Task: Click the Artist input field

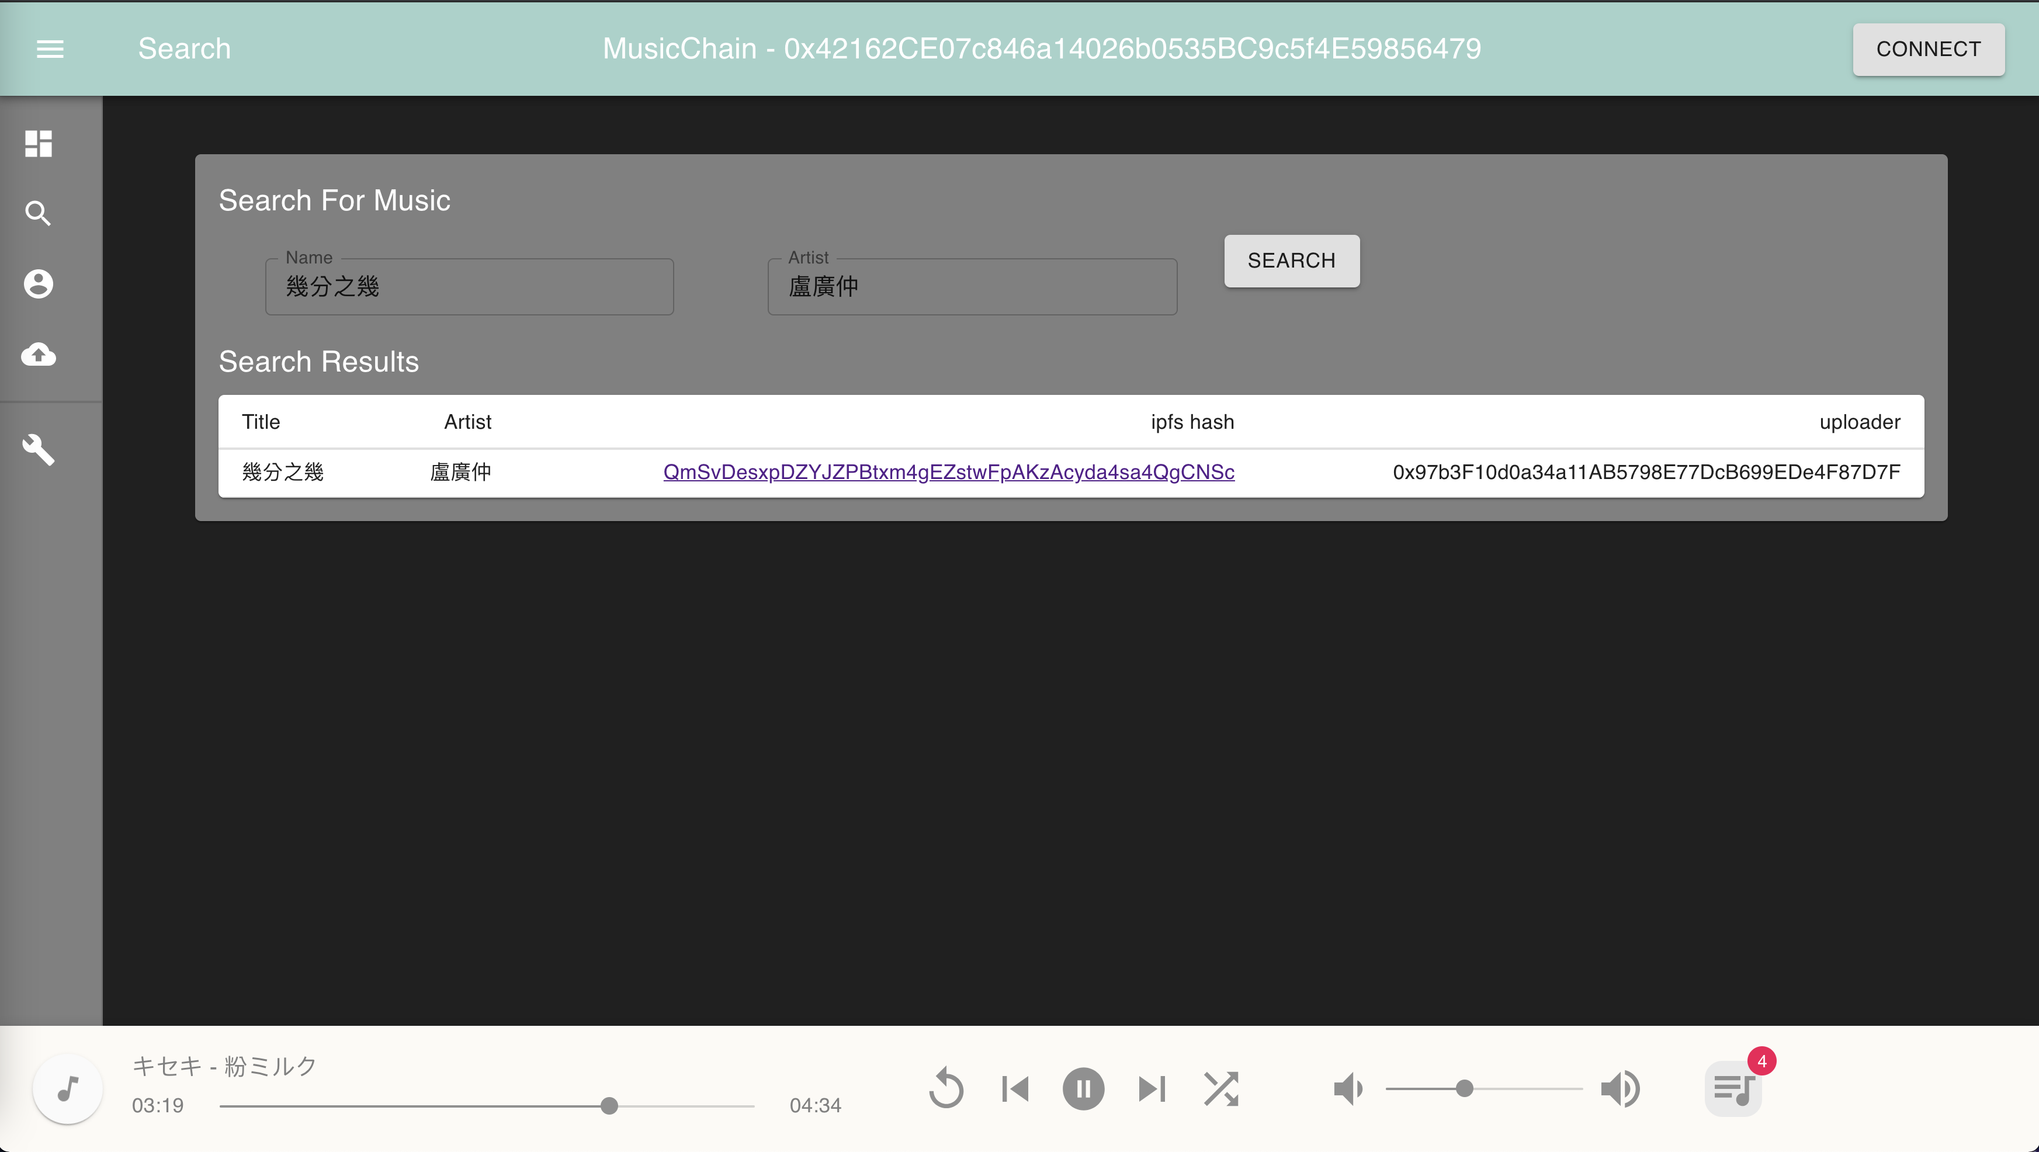Action: pos(971,286)
